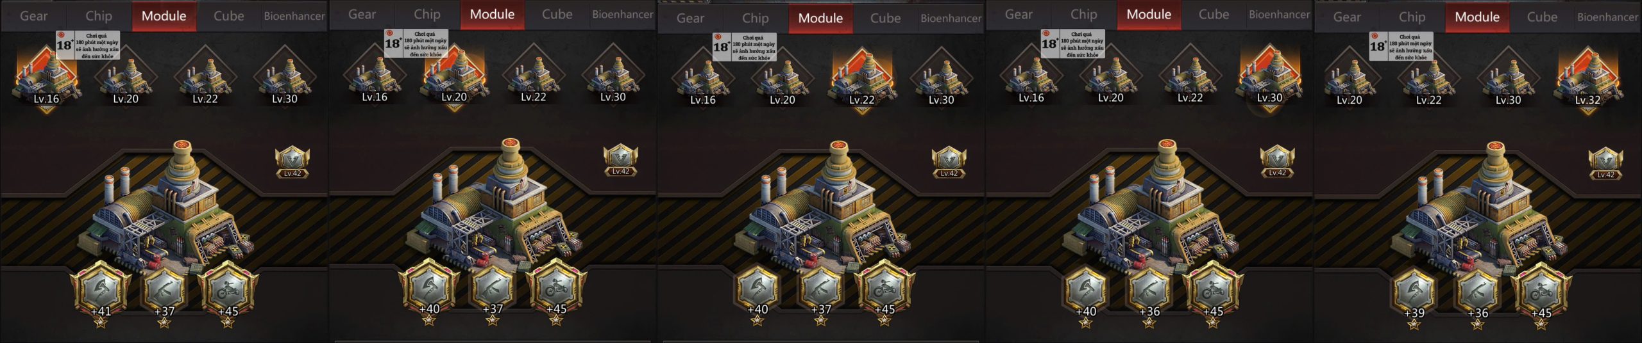This screenshot has height=343, width=1642.
Task: Open Chip tab above the highlighted Lv.22 module
Action: point(756,19)
